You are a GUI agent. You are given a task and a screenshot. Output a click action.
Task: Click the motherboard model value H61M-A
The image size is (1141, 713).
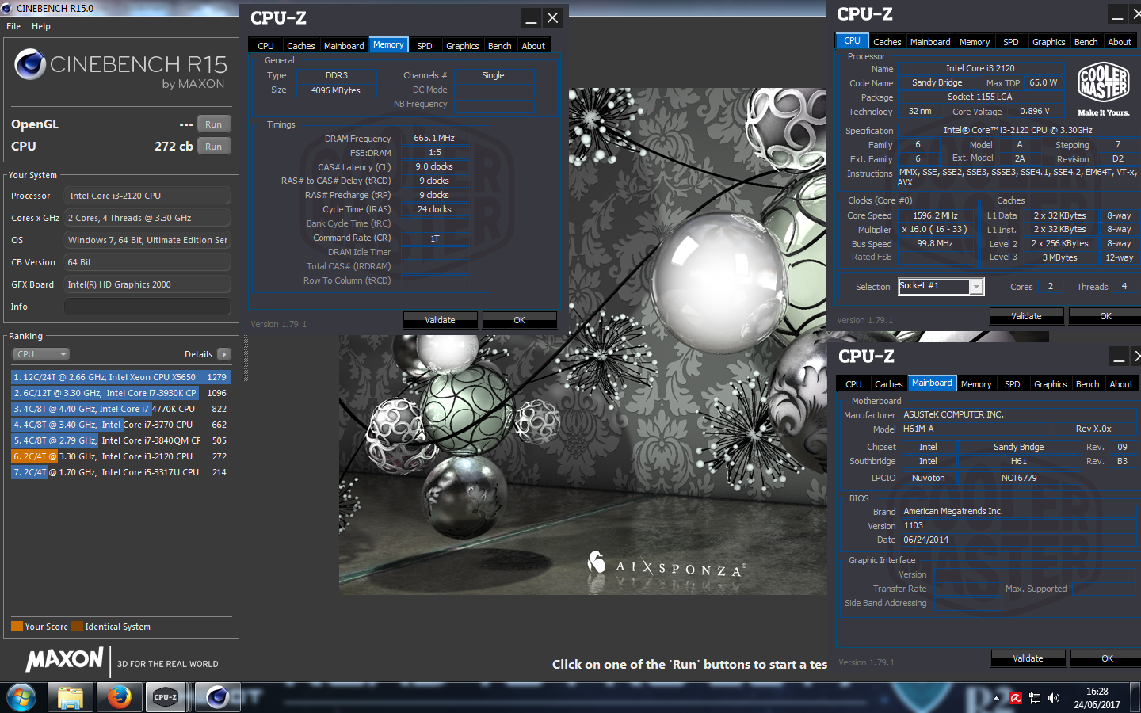point(918,429)
